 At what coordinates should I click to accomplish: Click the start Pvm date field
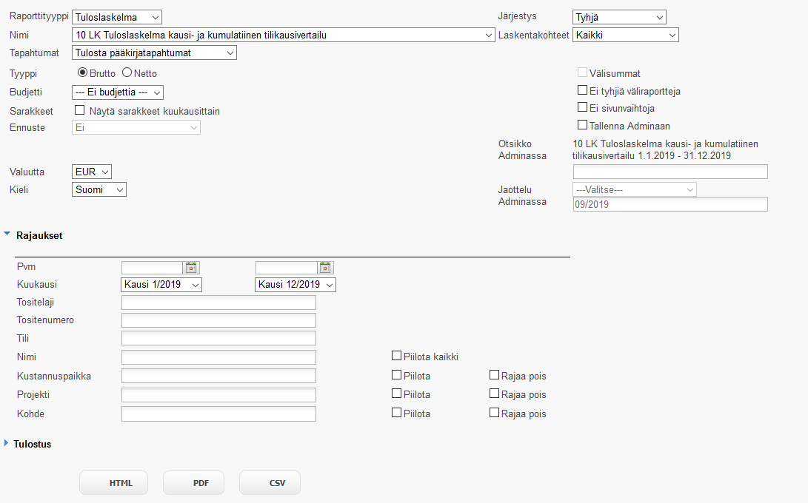(x=152, y=268)
